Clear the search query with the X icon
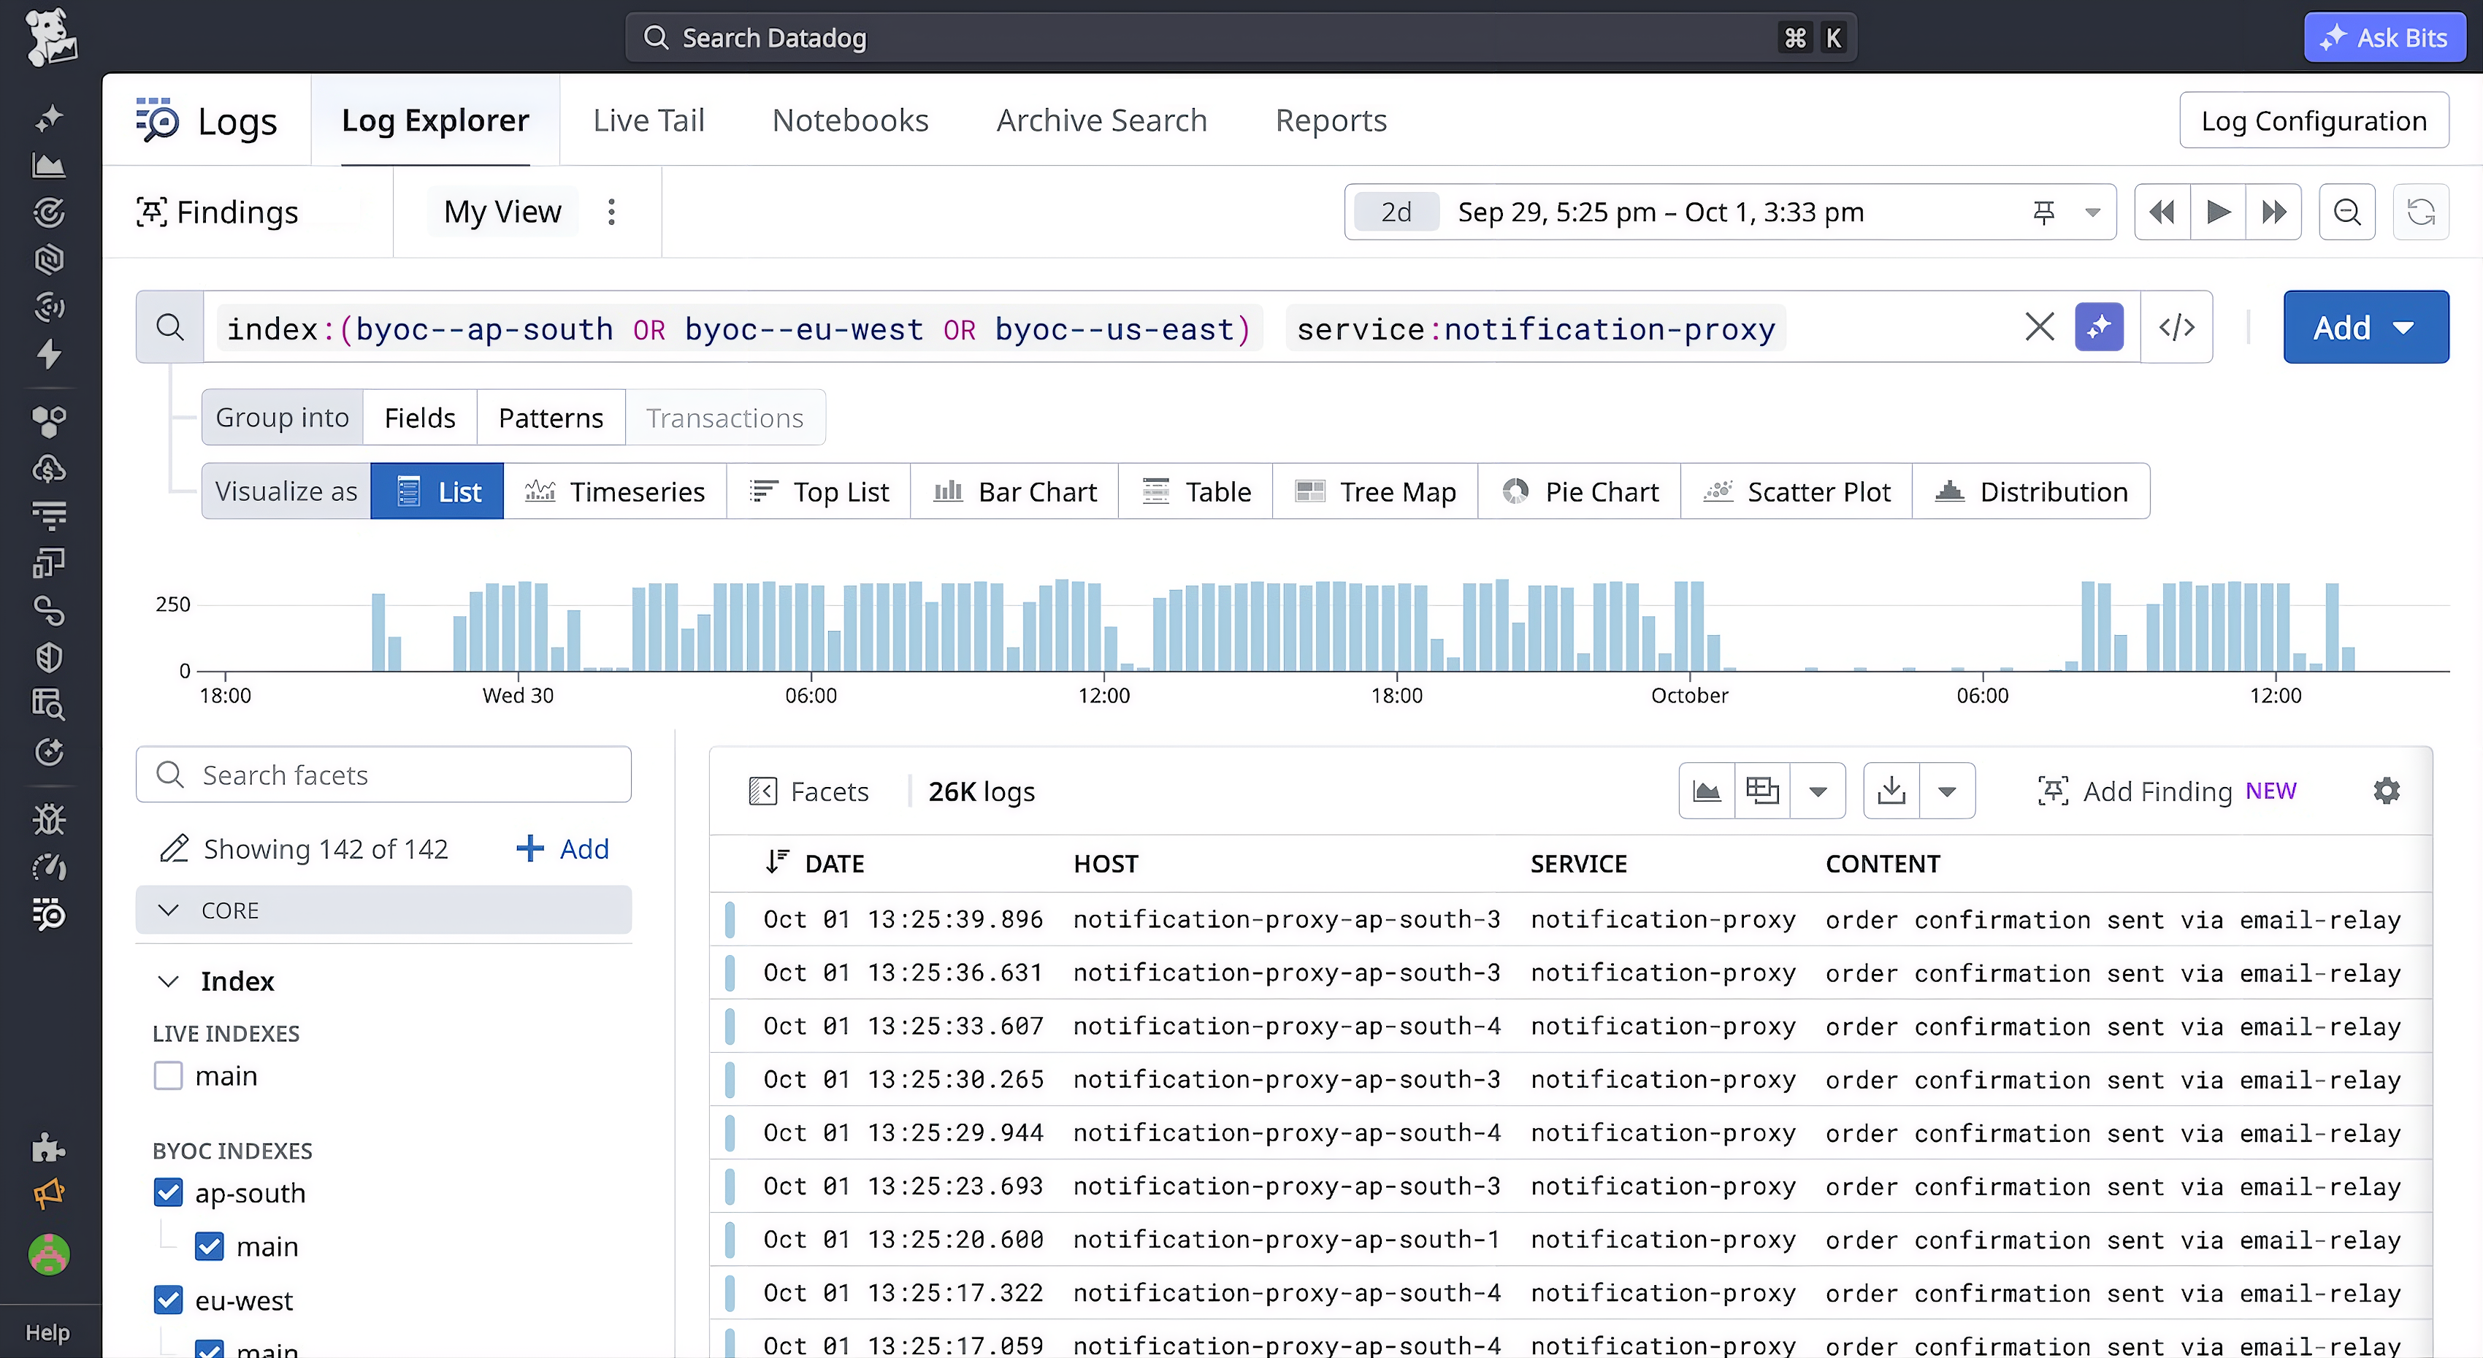This screenshot has width=2483, height=1358. tap(2040, 327)
